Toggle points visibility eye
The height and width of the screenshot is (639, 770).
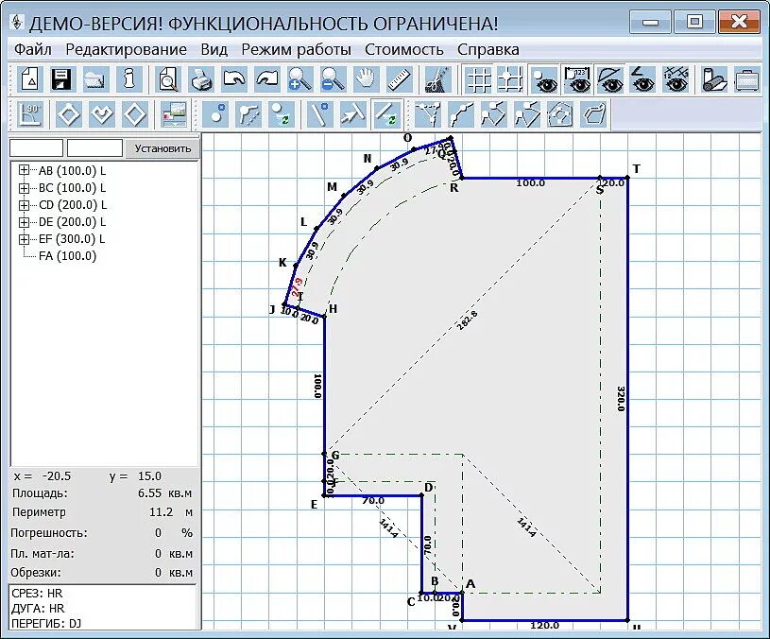(544, 78)
